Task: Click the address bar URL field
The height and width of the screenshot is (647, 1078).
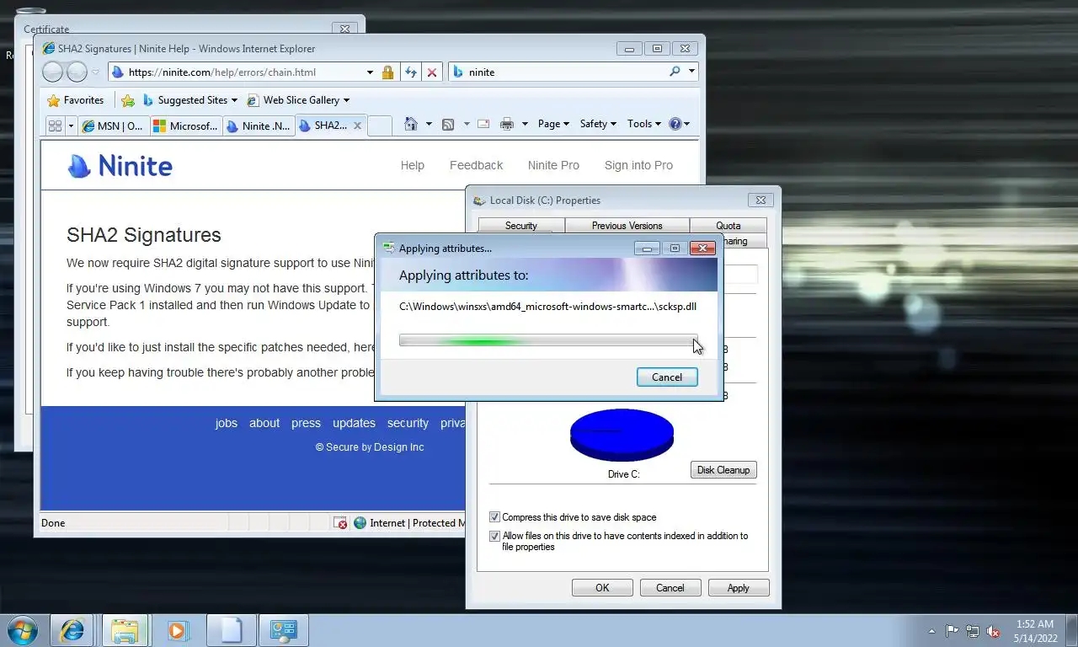Action: pos(244,72)
